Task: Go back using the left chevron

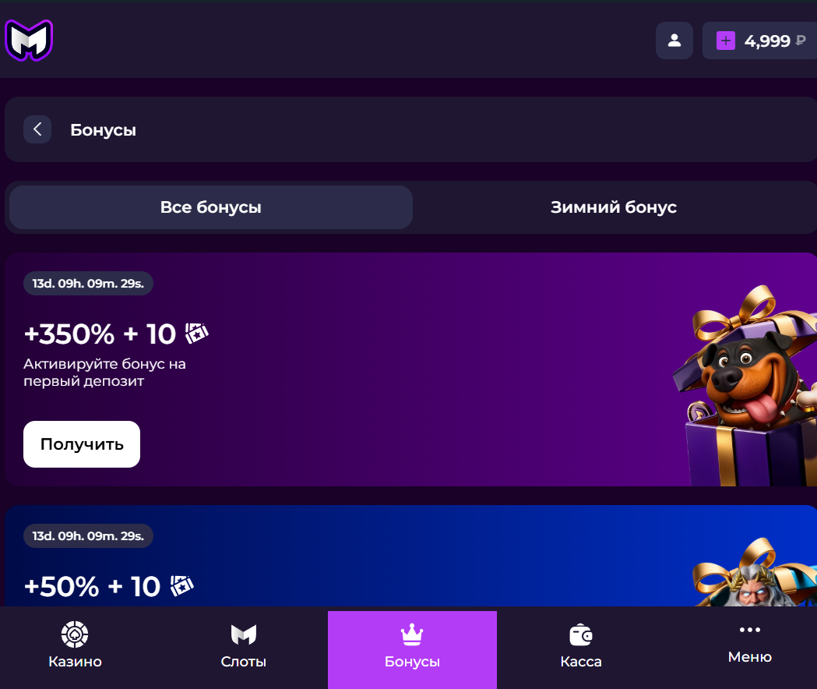Action: tap(37, 129)
